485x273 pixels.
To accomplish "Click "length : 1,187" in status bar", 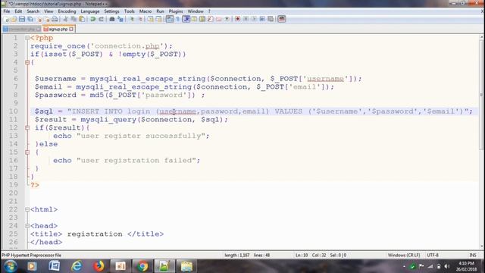I will 237,255.
